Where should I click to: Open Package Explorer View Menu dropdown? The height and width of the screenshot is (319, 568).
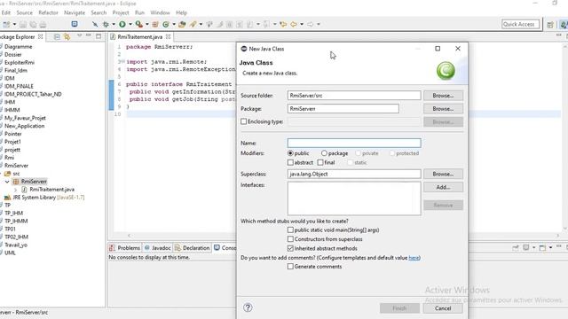(79, 36)
